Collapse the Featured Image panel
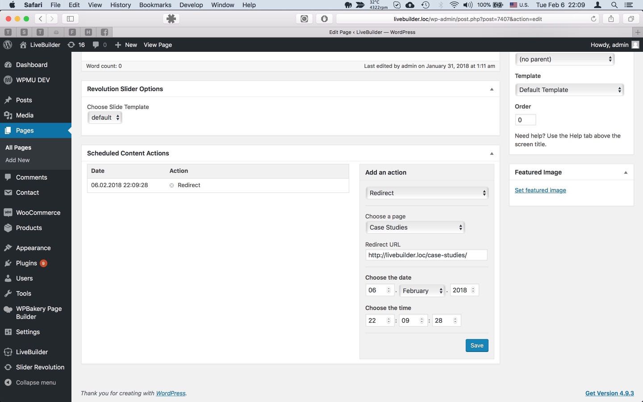Image resolution: width=643 pixels, height=402 pixels. coord(626,172)
